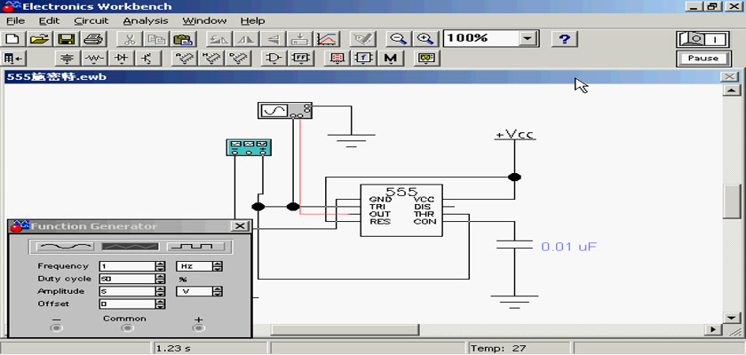Select square waveform in Function Generator

(x=195, y=246)
